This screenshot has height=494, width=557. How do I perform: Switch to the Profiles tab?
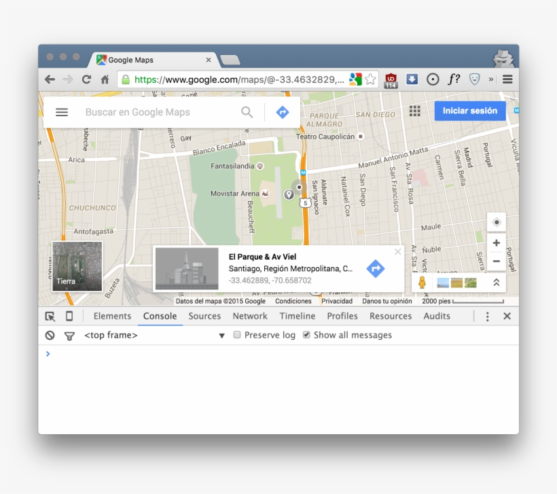[342, 316]
